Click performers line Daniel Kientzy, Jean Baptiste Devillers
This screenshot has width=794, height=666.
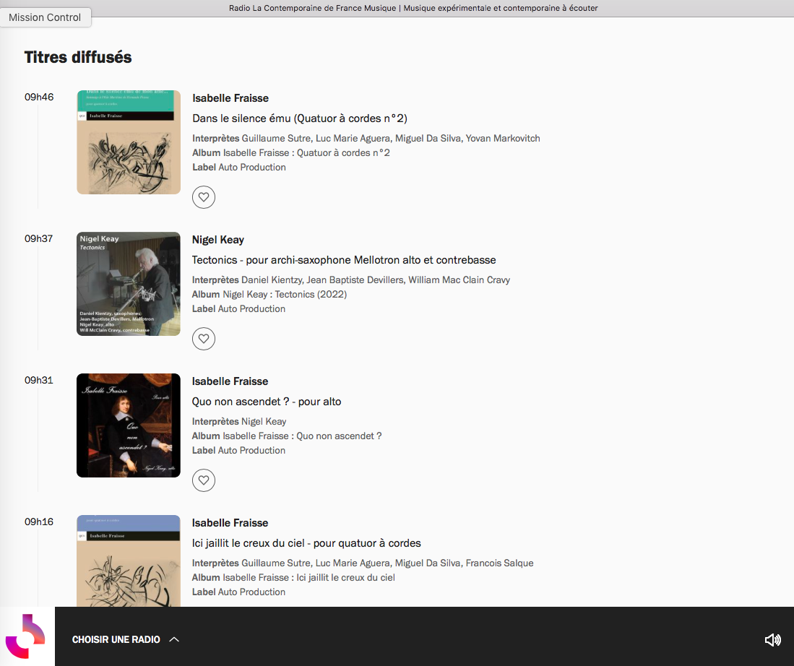(351, 280)
